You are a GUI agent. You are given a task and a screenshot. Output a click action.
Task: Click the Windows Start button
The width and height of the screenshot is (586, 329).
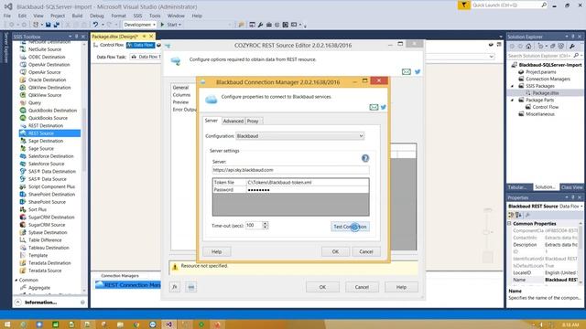[x=7, y=324]
